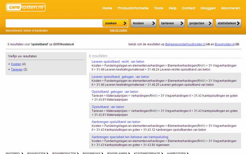This screenshot has height=154, width=246.
Task: Open 'Aanbrengen opsluitband van beton' result
Action: (116, 122)
